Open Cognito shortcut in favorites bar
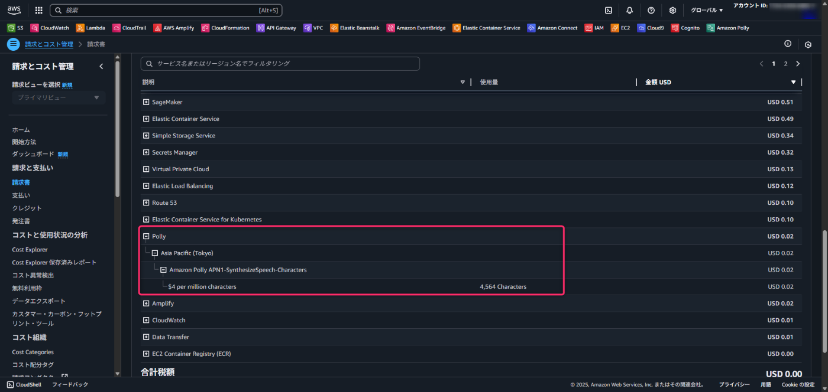Screen dimensions: 828x392 pos(685,28)
